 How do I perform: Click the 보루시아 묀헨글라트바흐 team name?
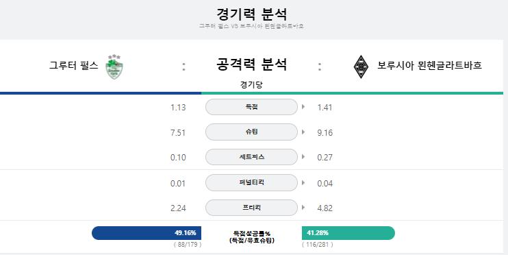(x=429, y=66)
